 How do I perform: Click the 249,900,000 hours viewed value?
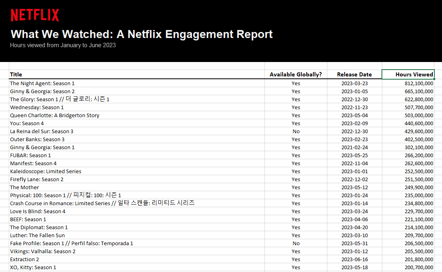coord(419,187)
